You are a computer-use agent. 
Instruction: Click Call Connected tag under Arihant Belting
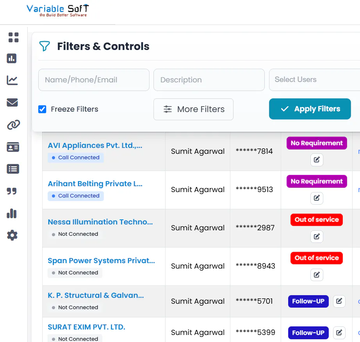pyautogui.click(x=76, y=196)
